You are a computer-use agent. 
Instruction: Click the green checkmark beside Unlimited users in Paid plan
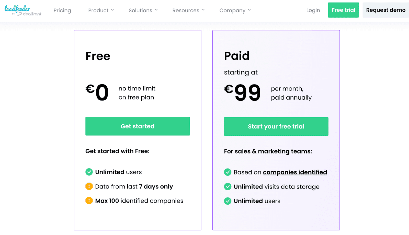pos(228,201)
